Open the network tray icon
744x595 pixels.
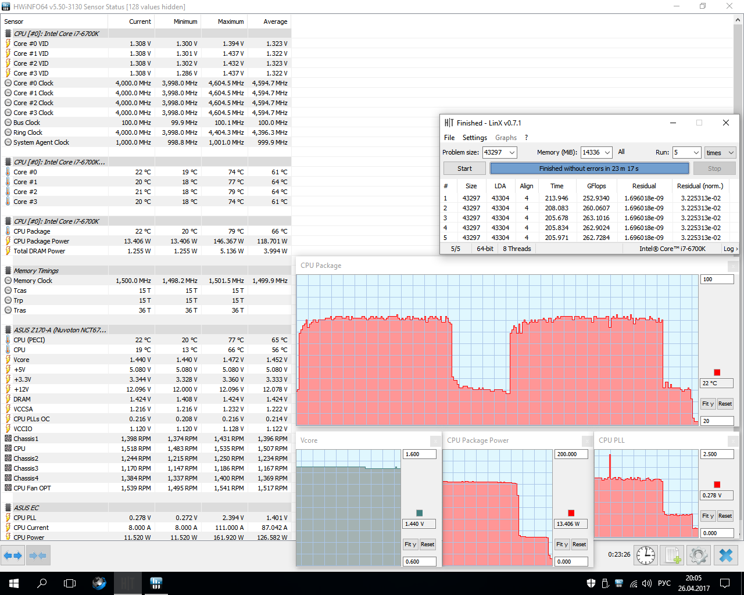pos(633,583)
